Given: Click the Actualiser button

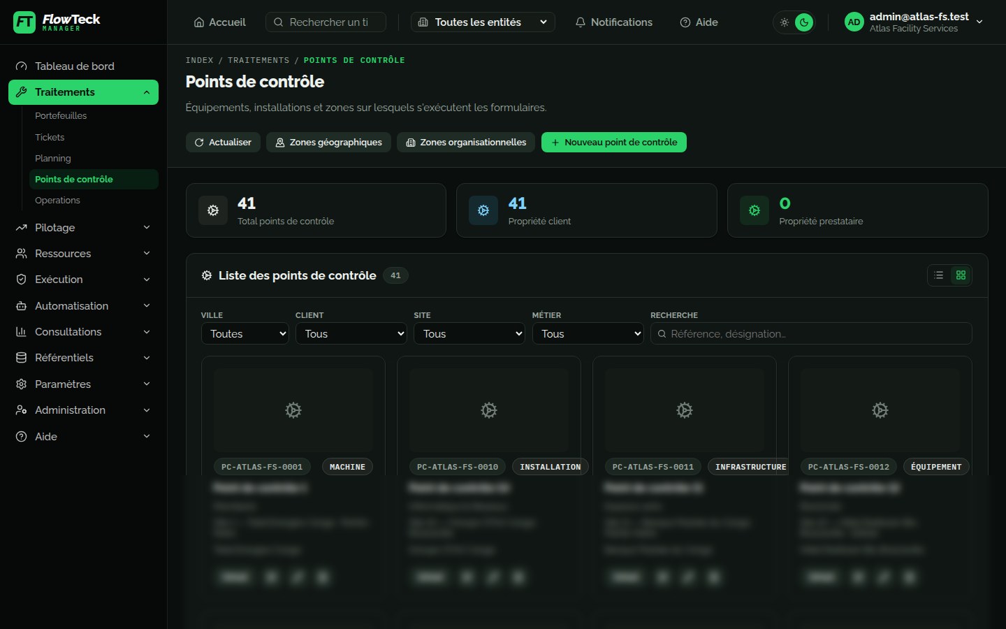Looking at the screenshot, I should pyautogui.click(x=223, y=143).
